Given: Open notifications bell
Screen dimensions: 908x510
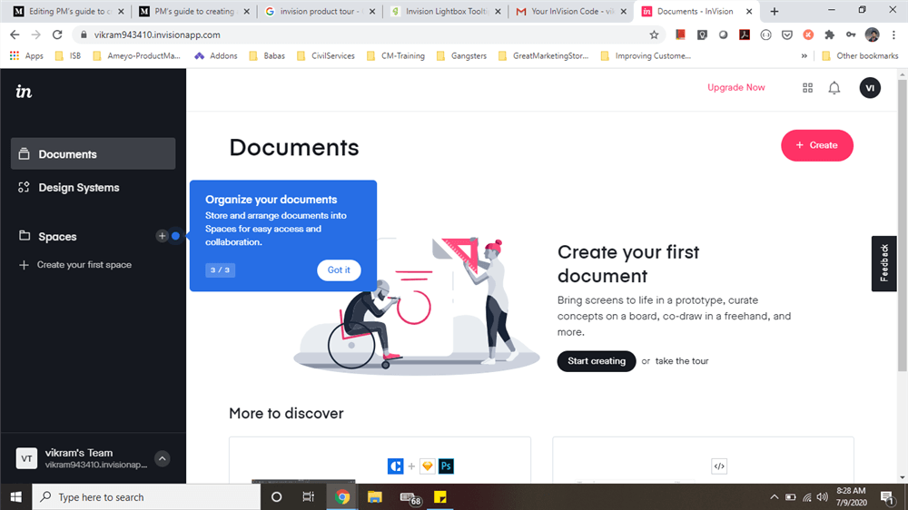Looking at the screenshot, I should [x=834, y=88].
